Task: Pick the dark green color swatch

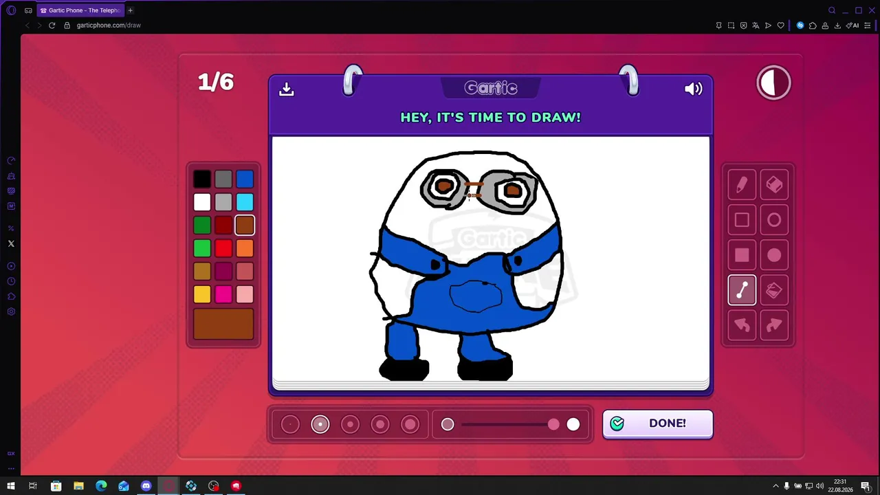Action: coord(202,225)
